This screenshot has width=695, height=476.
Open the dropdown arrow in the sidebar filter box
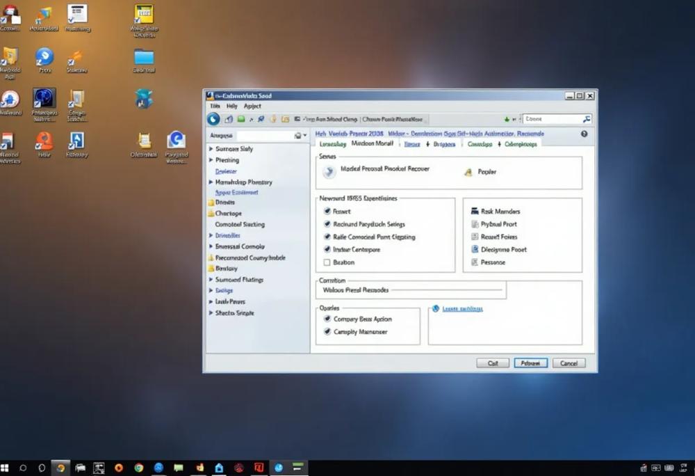tap(305, 135)
